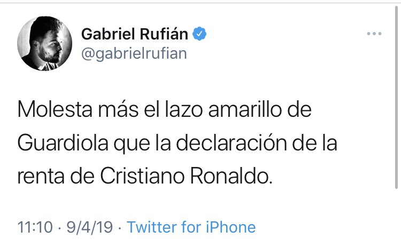Click the "Twitter for iPhone" source link

click(x=191, y=227)
